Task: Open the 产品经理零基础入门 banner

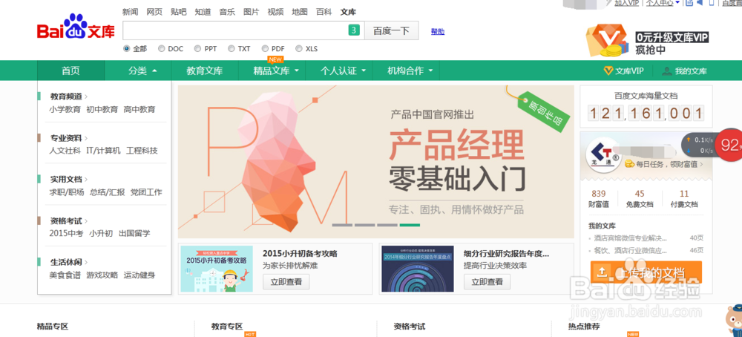Action: [375, 161]
